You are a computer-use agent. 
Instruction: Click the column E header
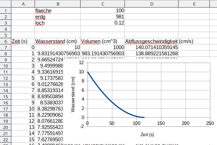pyautogui.click(x=194, y=4)
